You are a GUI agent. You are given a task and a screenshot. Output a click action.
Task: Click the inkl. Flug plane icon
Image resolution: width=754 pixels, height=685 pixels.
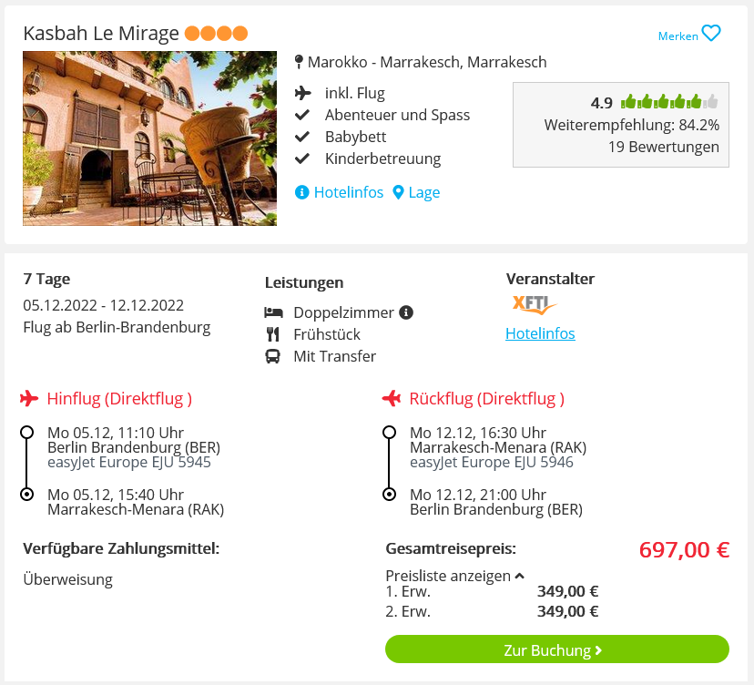coord(303,93)
